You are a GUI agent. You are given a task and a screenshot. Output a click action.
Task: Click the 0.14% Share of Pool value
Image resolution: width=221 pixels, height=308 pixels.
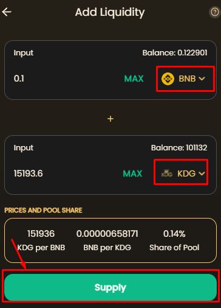174,234
